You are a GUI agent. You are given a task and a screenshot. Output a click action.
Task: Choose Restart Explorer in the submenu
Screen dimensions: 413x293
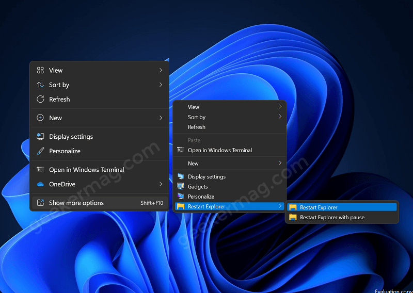point(342,207)
